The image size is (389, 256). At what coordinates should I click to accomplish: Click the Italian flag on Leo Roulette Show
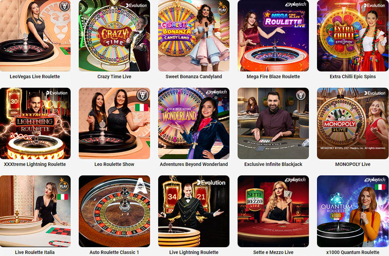tap(142, 107)
